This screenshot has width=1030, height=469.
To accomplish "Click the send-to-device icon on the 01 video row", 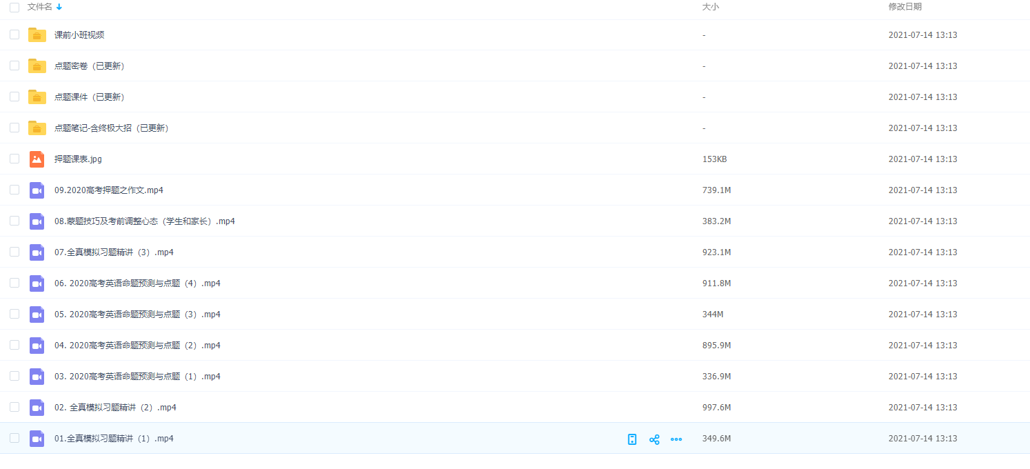I will click(x=632, y=439).
